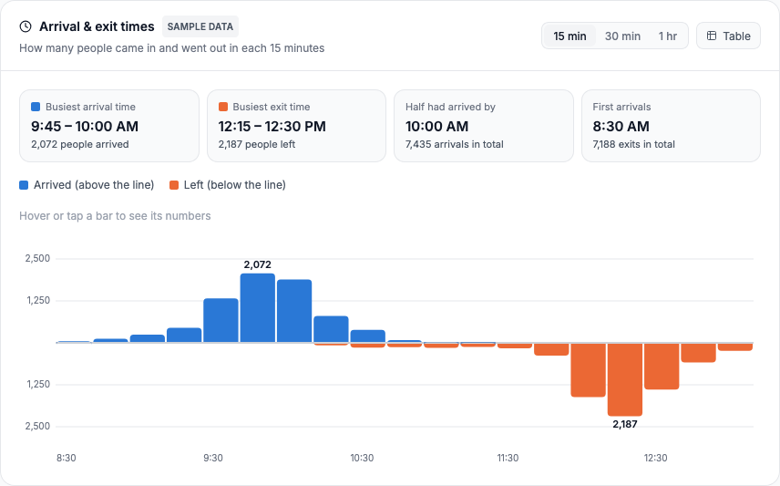The image size is (780, 486).
Task: Click the 9:45 – 10:00 AM value
Action: 85,126
